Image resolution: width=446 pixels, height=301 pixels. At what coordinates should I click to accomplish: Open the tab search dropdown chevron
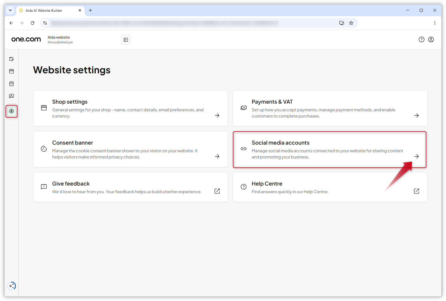tap(10, 10)
